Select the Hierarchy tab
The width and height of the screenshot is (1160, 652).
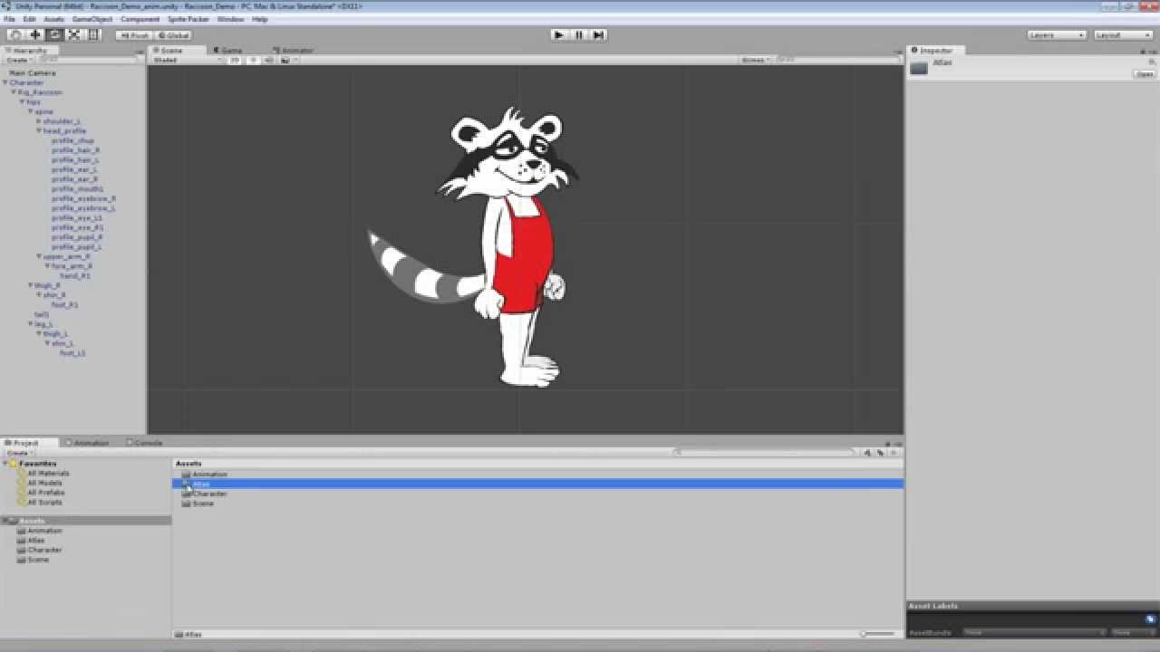(28, 51)
